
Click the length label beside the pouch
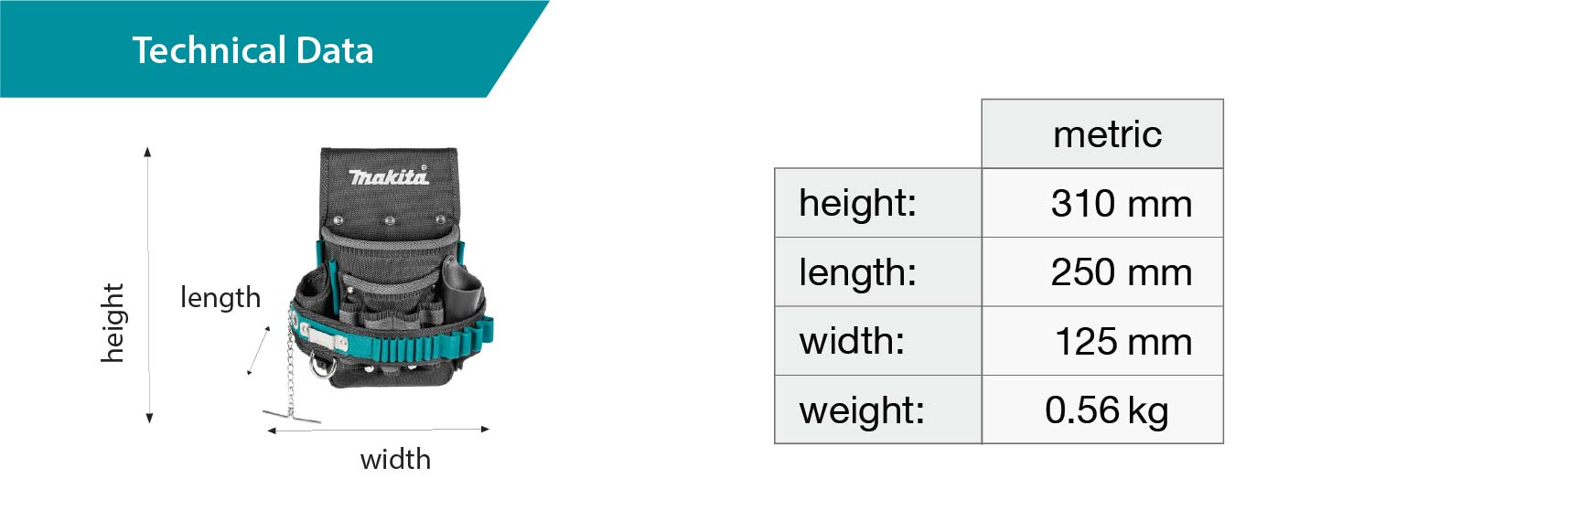(x=220, y=298)
